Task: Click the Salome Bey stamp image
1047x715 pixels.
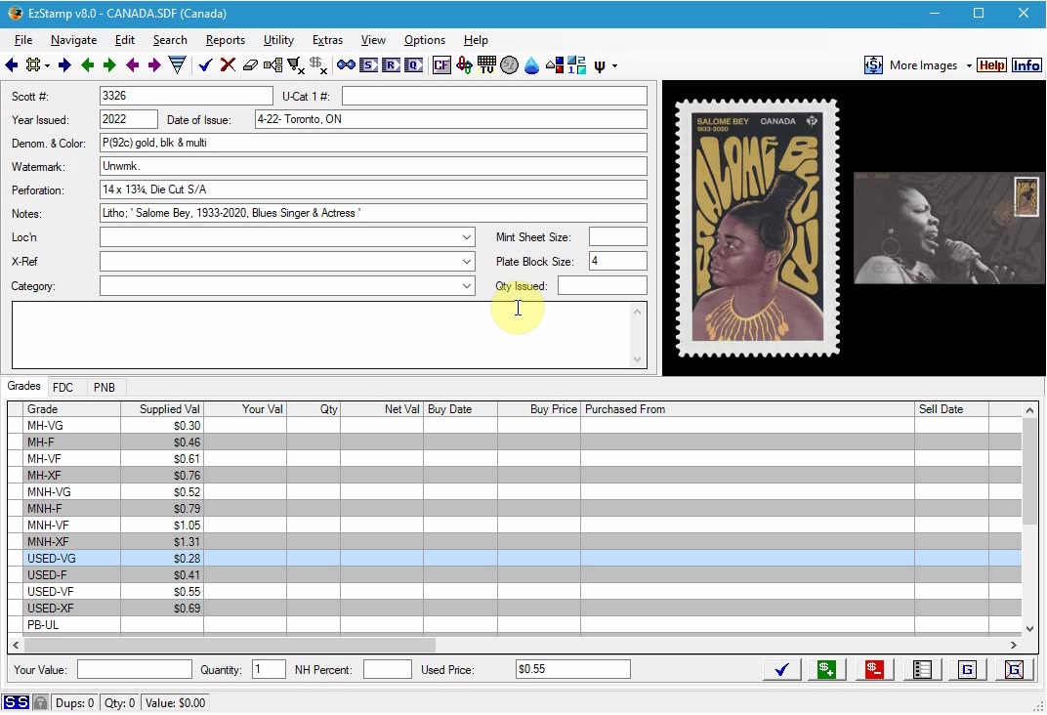Action: 757,228
